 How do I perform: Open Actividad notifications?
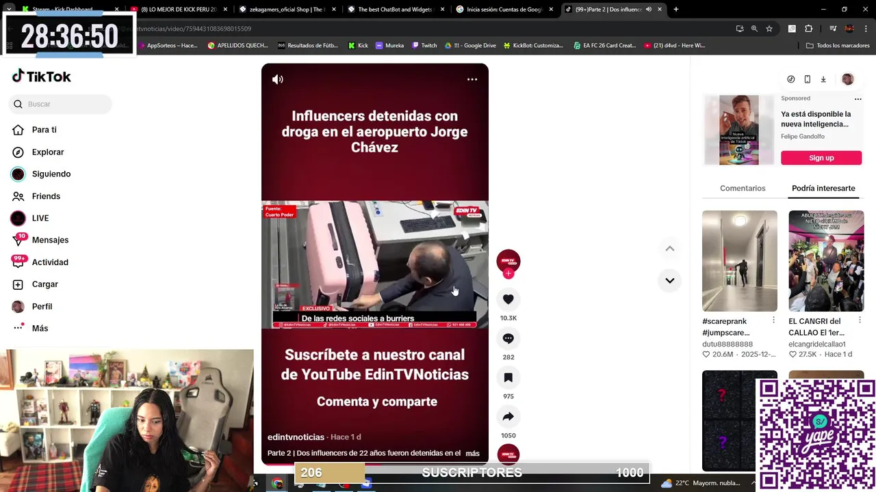tap(40, 262)
